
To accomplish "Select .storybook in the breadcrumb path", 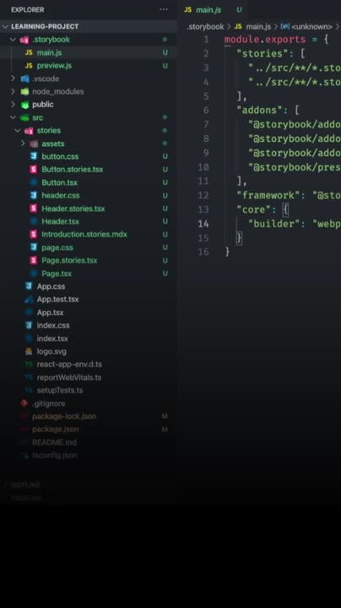I will pos(205,27).
